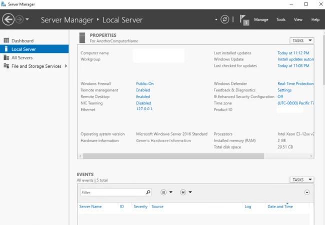Sort events by Date and Time column
Image resolution: width=325 pixels, height=225 pixels.
280,207
